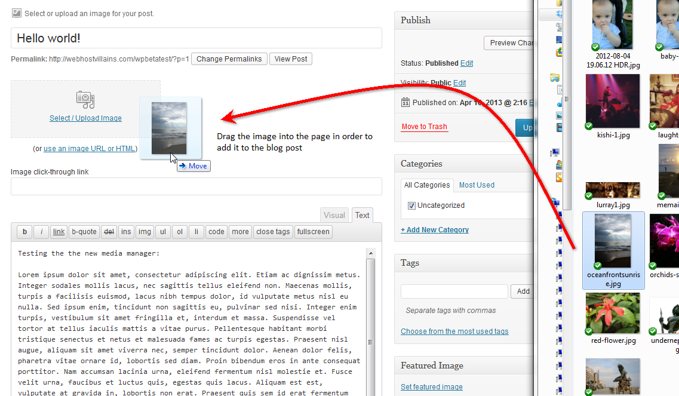Screen dimensions: 679x396
Task: Open the fullscreen editor mode
Action: (313, 232)
